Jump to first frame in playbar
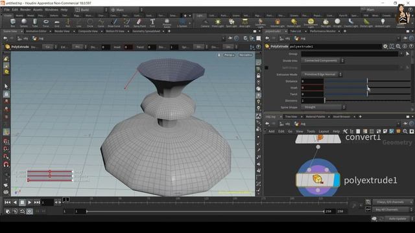Viewport: 415px width, 233px height. pos(8,203)
